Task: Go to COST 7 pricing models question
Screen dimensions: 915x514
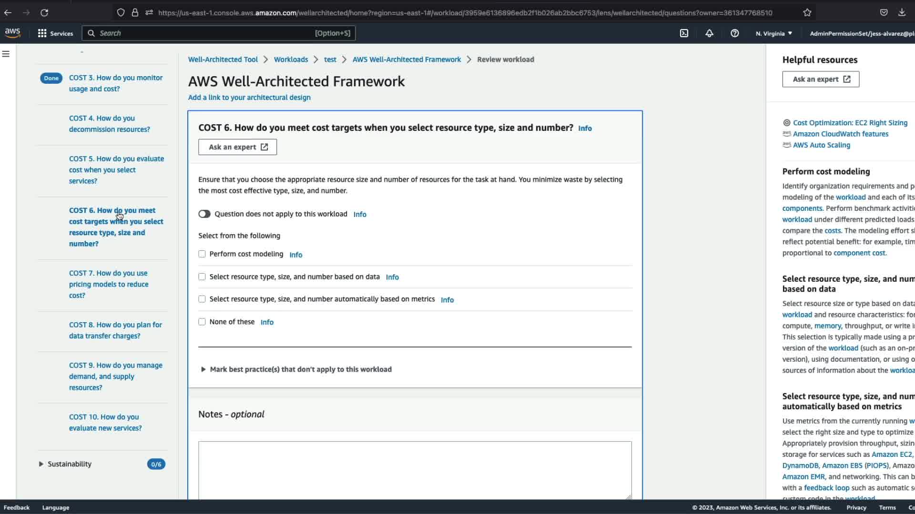Action: pyautogui.click(x=108, y=284)
